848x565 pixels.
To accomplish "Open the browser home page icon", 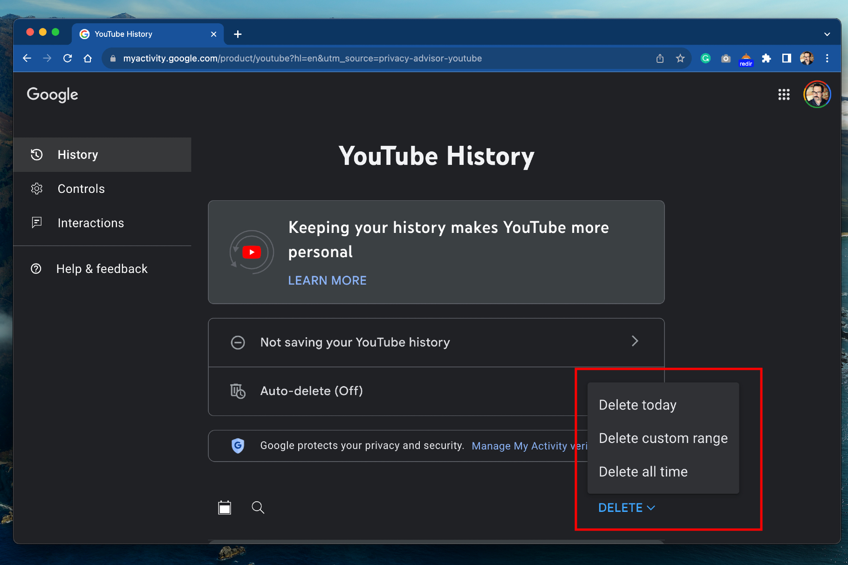I will pos(88,58).
